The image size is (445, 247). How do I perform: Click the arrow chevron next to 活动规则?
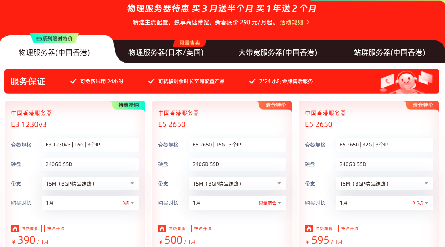(308, 22)
